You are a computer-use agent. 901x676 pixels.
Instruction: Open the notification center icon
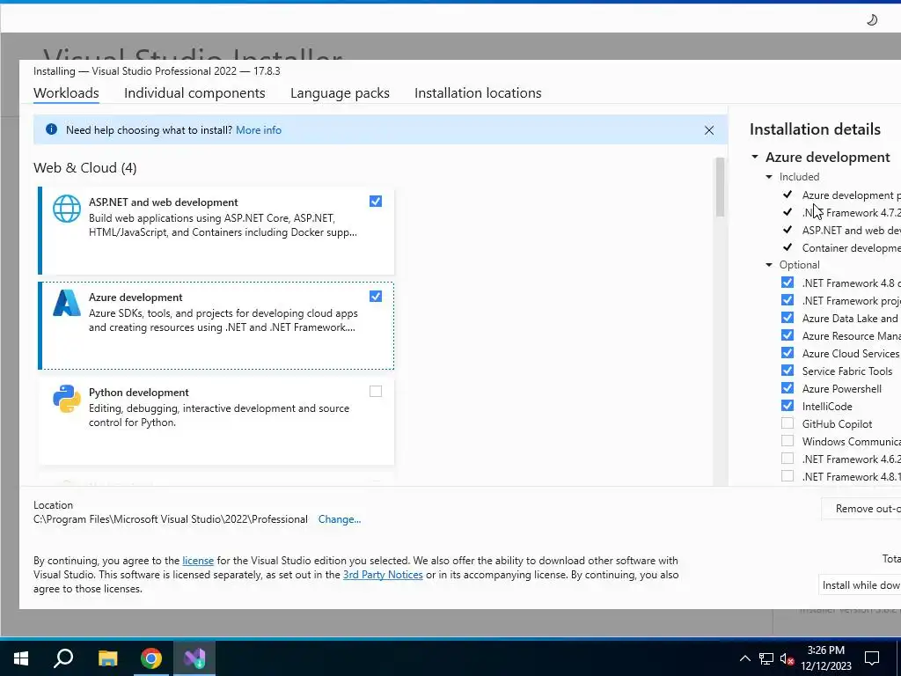pos(872,658)
